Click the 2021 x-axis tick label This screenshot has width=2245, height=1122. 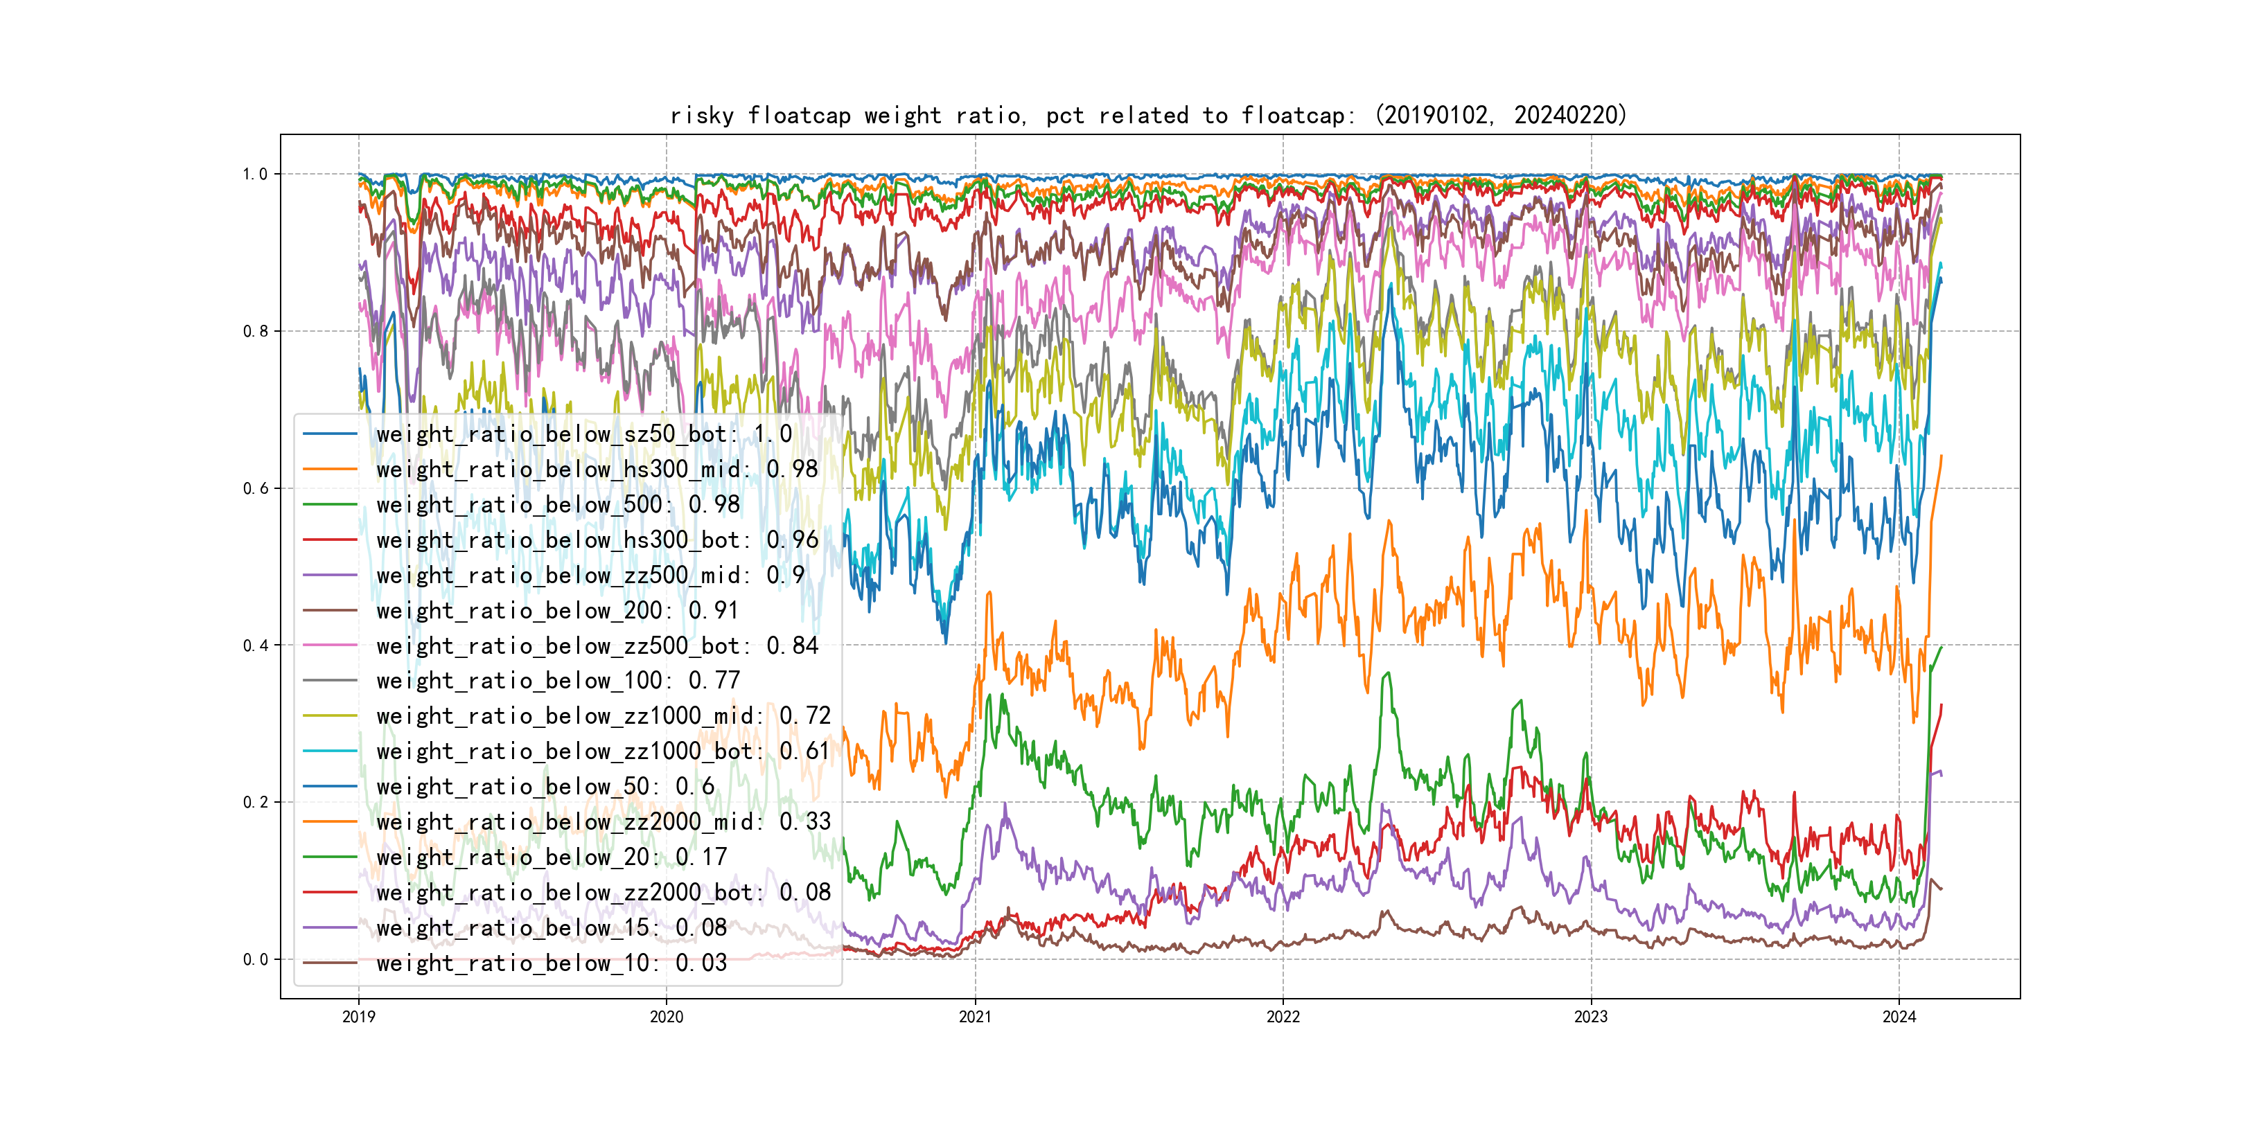[x=974, y=1017]
